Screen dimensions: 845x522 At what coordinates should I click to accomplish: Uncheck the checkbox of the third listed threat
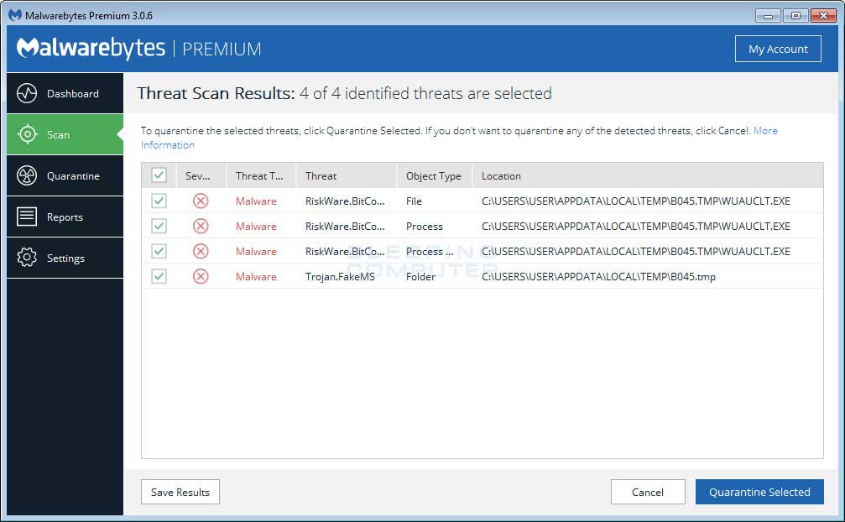click(x=159, y=251)
